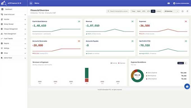Click the round settings icon beside All Branches
191x108 pixels.
(x=183, y=11)
